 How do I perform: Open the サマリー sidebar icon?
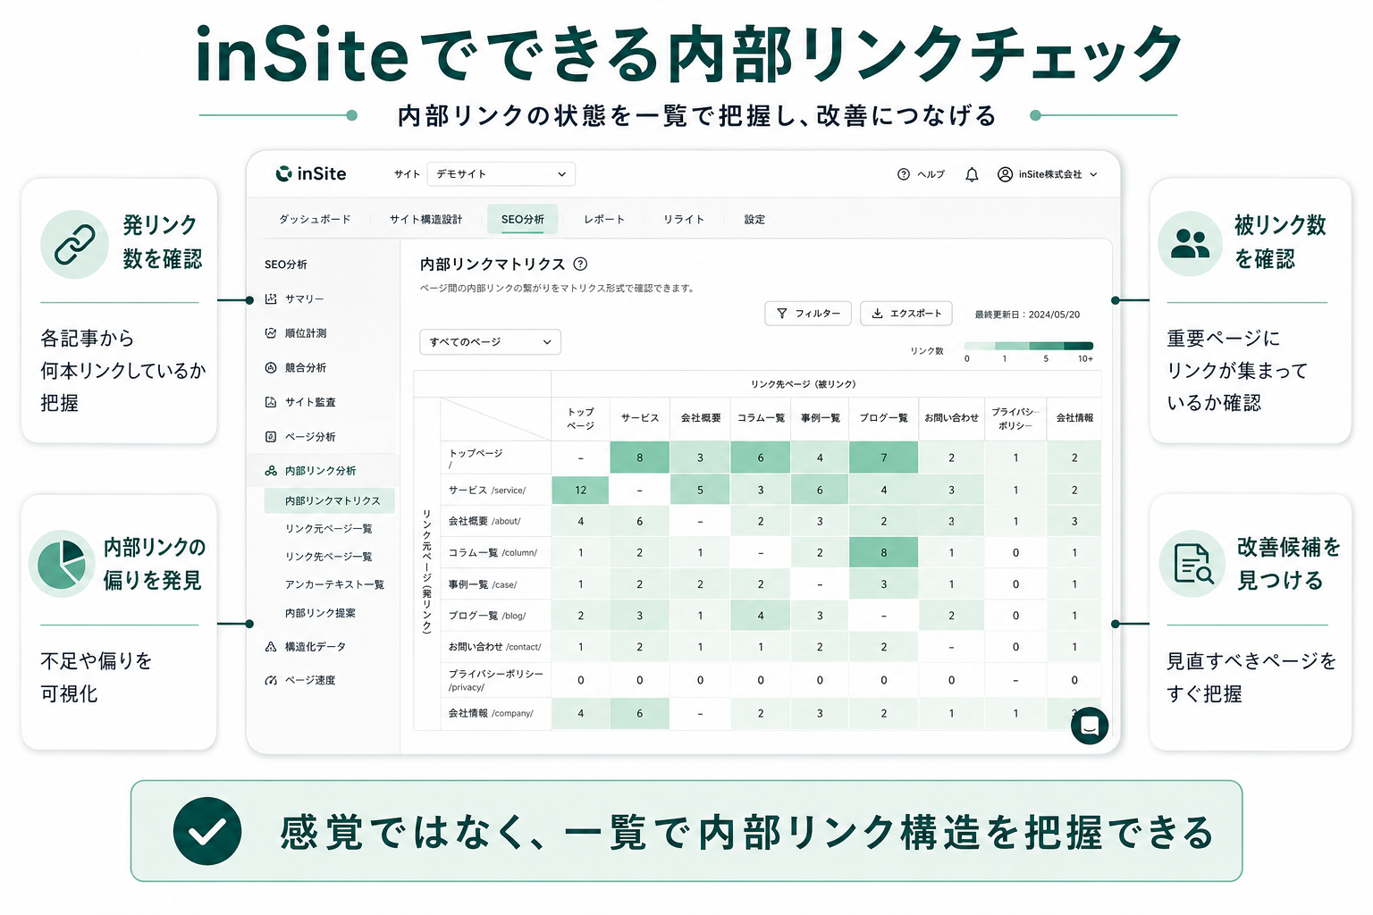(271, 298)
